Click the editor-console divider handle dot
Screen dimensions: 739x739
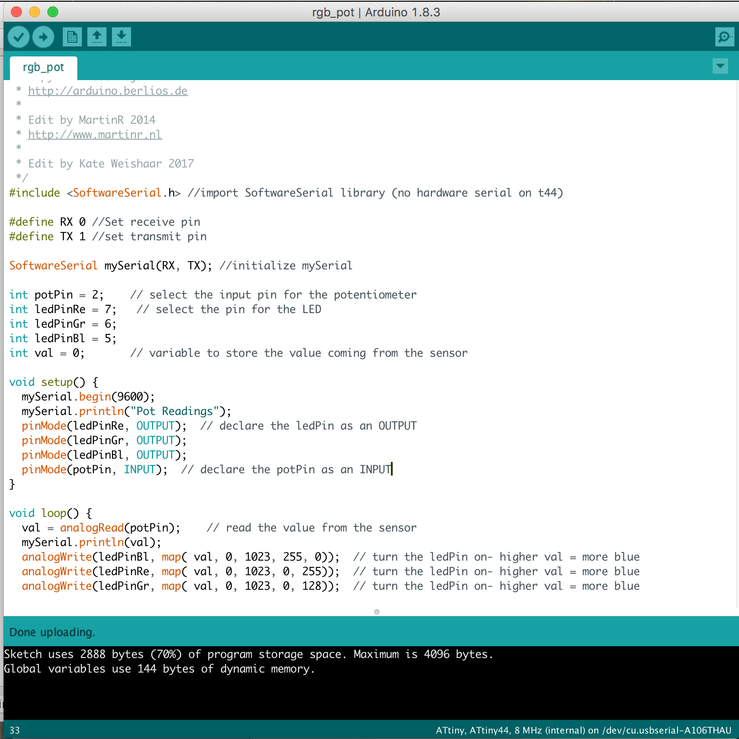click(x=377, y=612)
